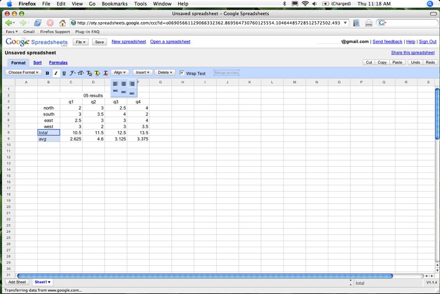Select the cell with value 13.5
Image resolution: width=440 pixels, height=294 pixels.
138,133
